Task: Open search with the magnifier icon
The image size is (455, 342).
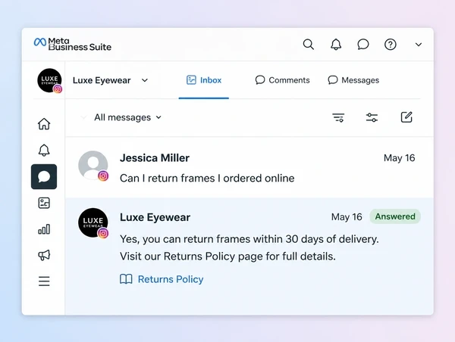Action: [x=309, y=45]
